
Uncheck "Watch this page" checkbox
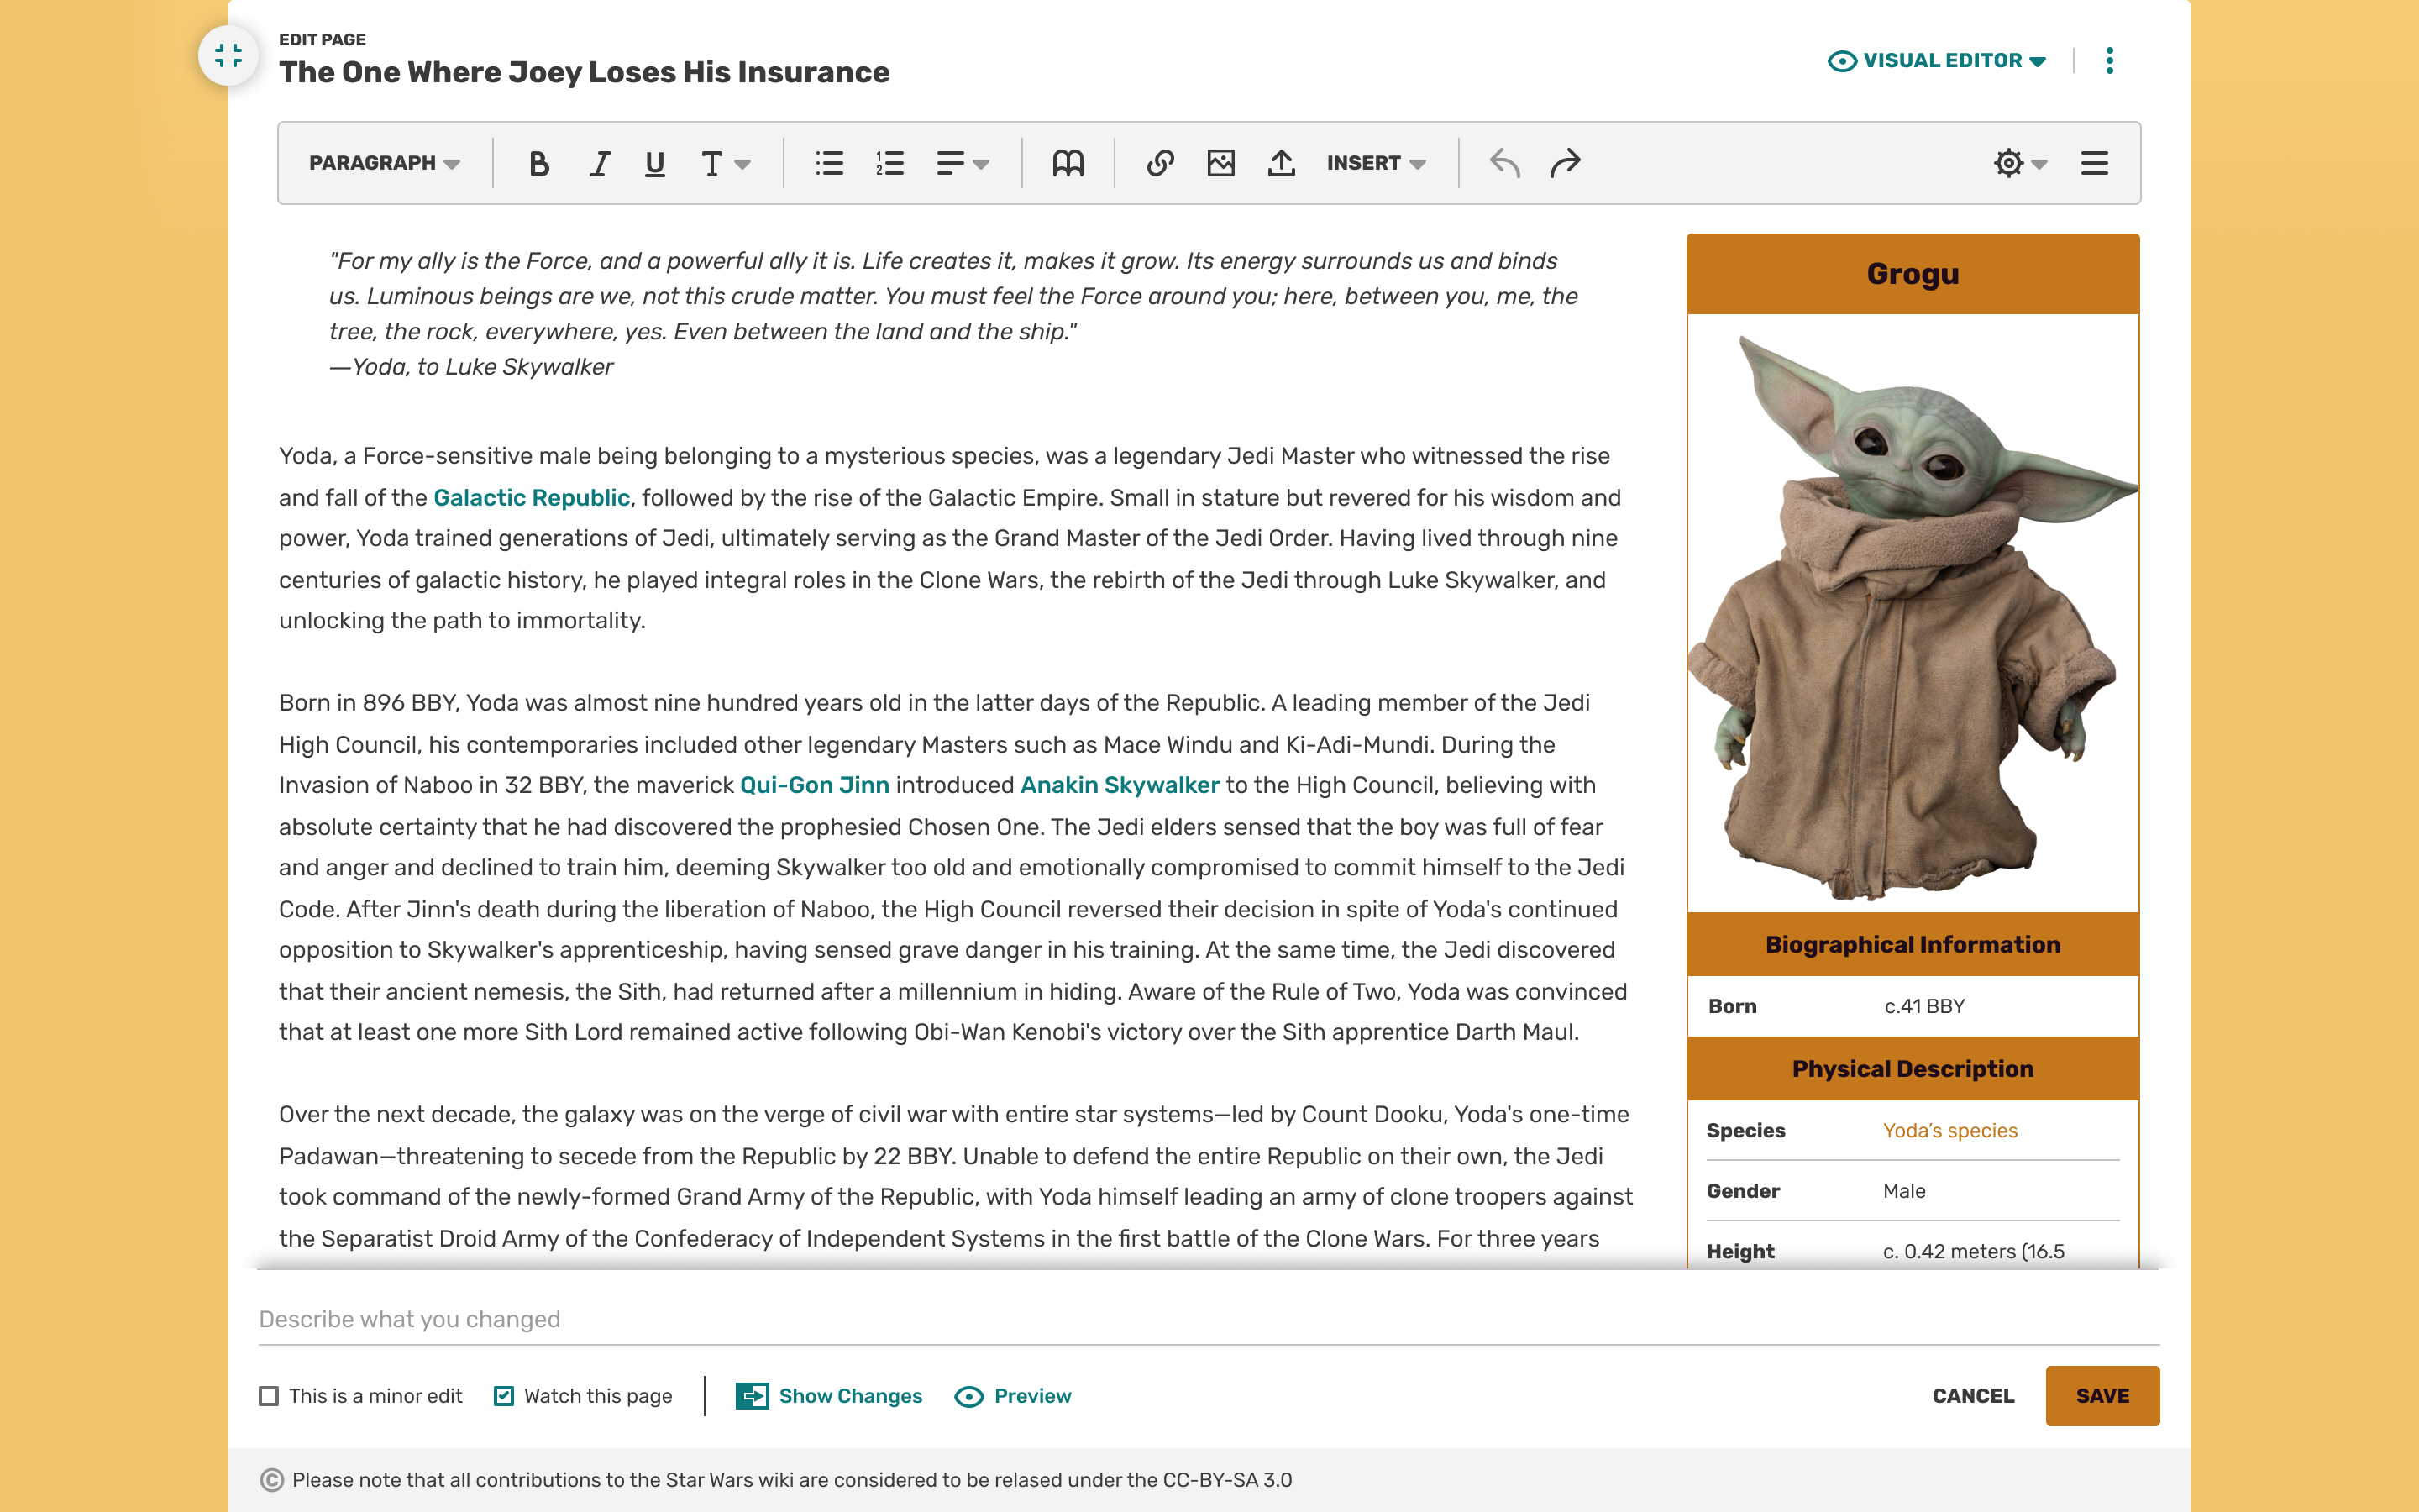tap(504, 1396)
